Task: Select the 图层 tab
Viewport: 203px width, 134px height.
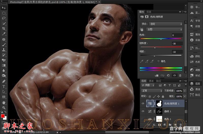Action: [x=144, y=81]
